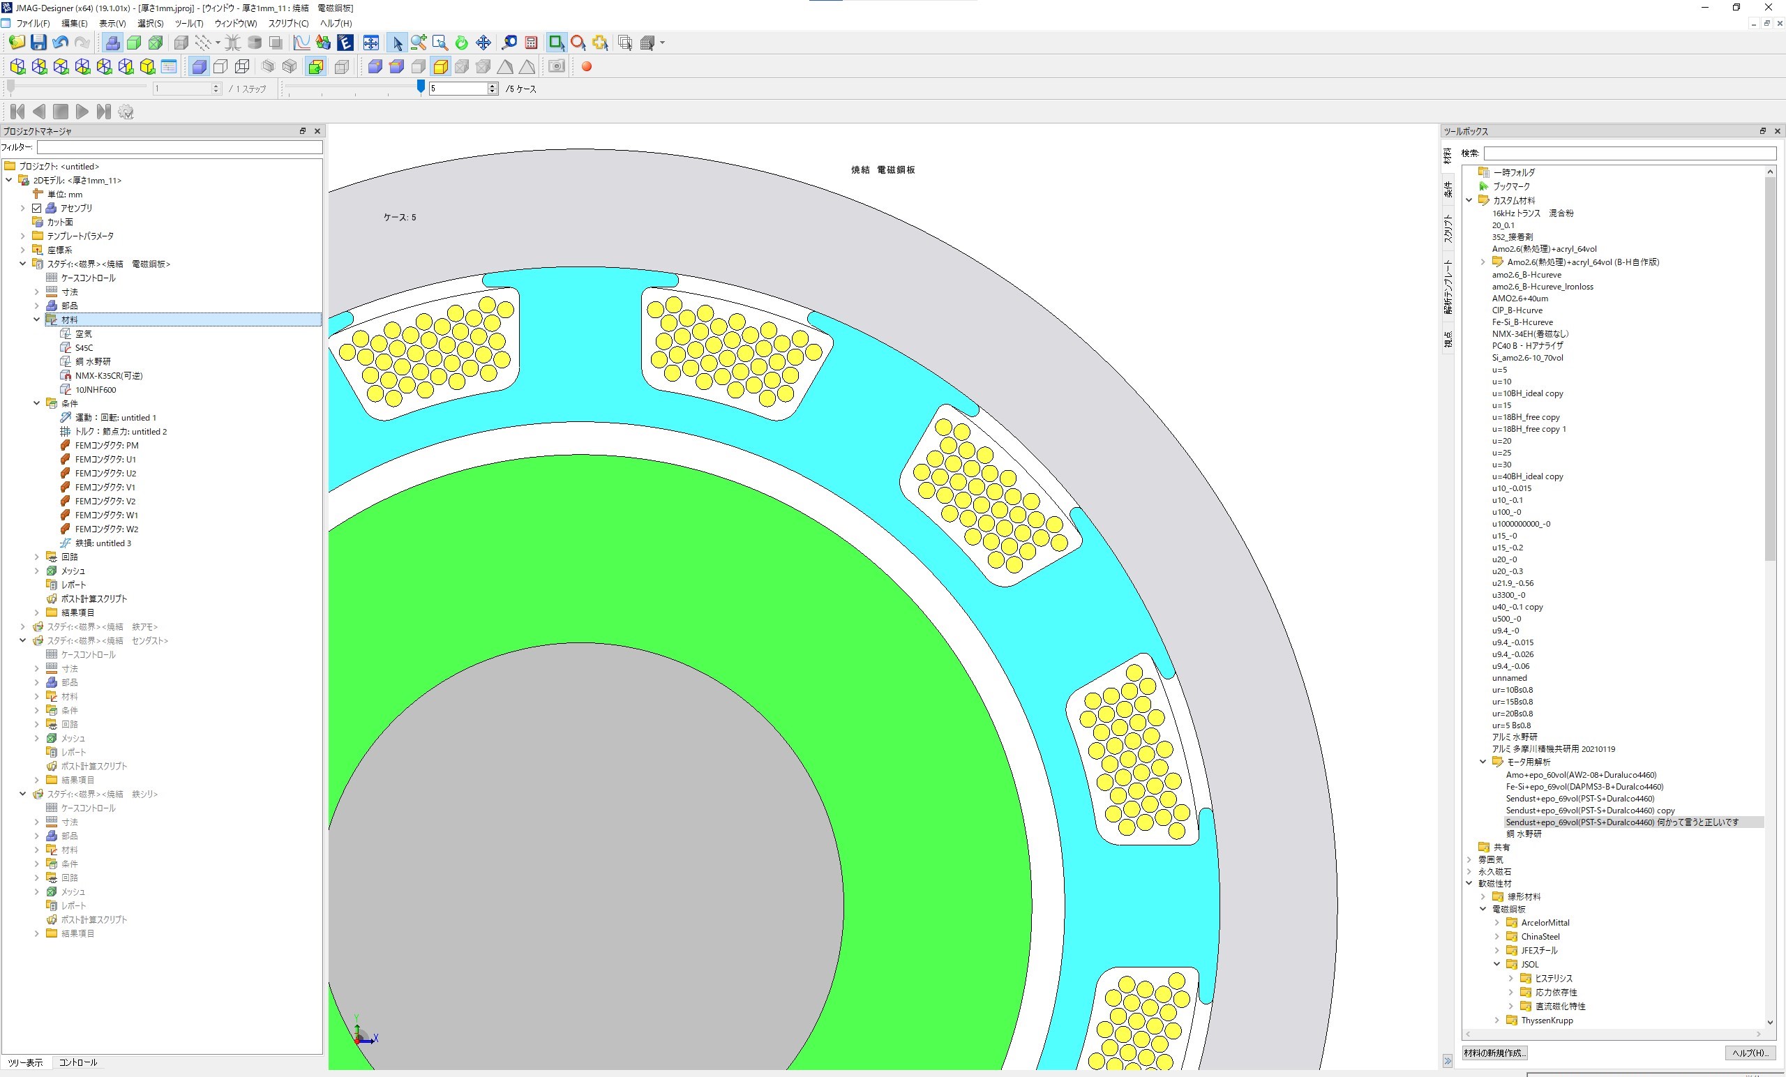Click the 材料の新規作成 button
This screenshot has height=1077, width=1786.
coord(1494,1053)
